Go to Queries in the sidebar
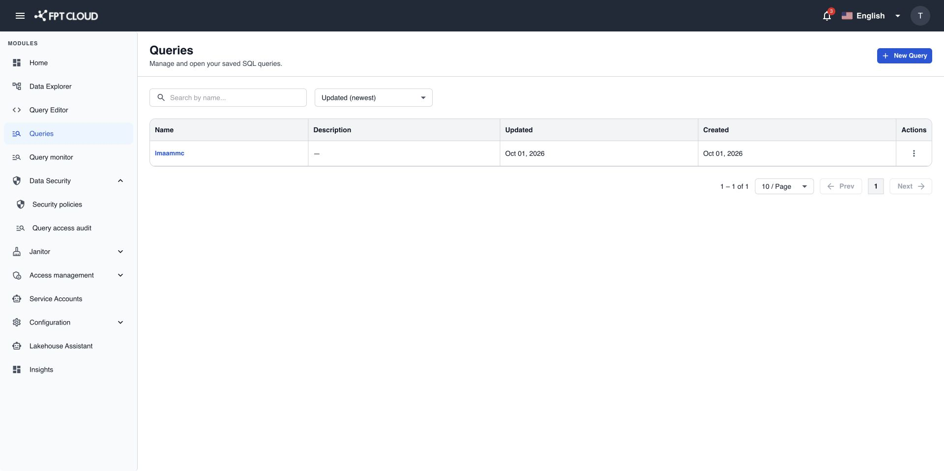The height and width of the screenshot is (471, 944). [x=68, y=134]
